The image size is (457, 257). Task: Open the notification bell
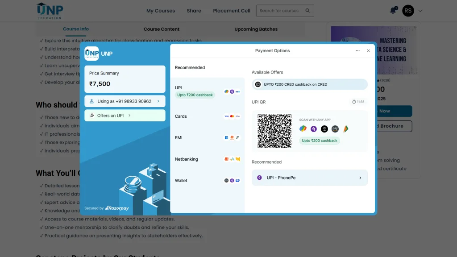click(393, 11)
